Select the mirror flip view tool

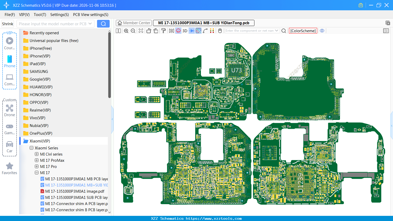tap(171, 31)
